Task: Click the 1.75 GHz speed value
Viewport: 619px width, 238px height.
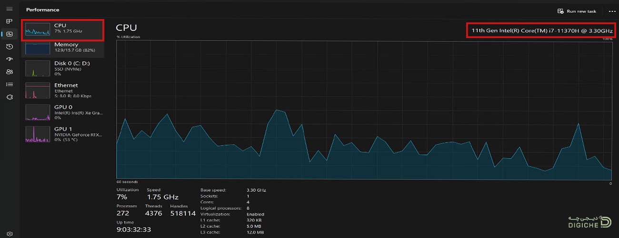Action: [x=162, y=197]
